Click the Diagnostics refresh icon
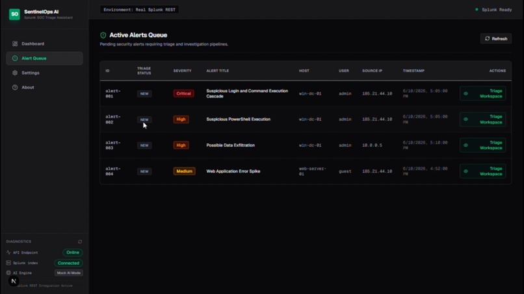Image resolution: width=524 pixels, height=294 pixels. click(80, 241)
